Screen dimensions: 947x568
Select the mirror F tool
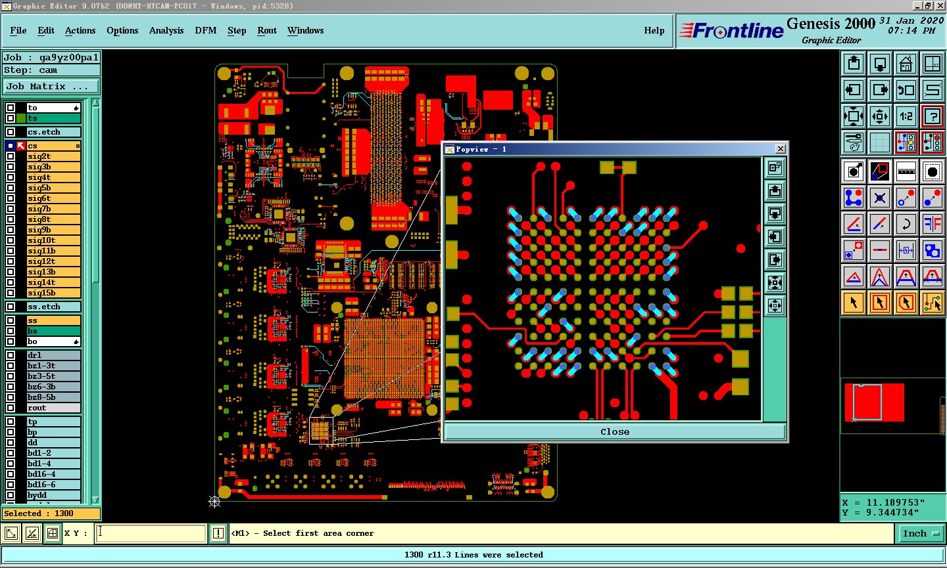point(933,224)
